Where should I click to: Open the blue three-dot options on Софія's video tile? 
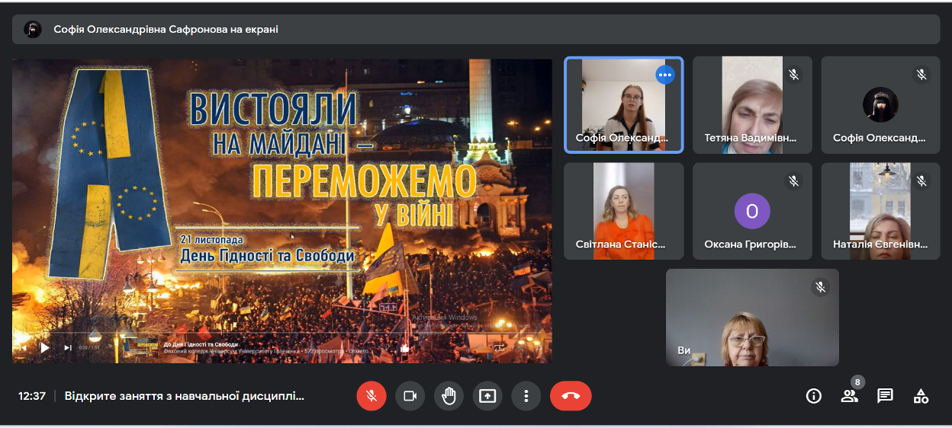pos(665,75)
